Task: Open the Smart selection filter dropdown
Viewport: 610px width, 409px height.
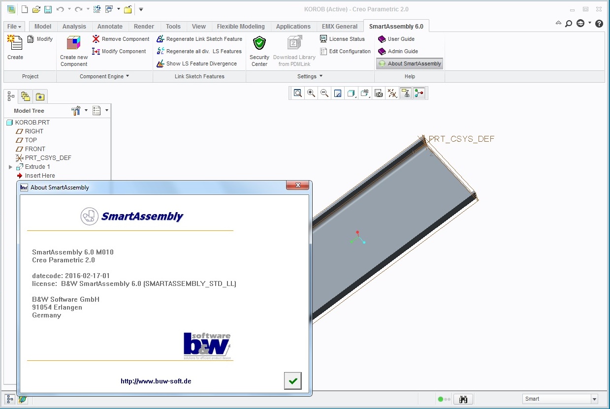Action: (x=594, y=399)
